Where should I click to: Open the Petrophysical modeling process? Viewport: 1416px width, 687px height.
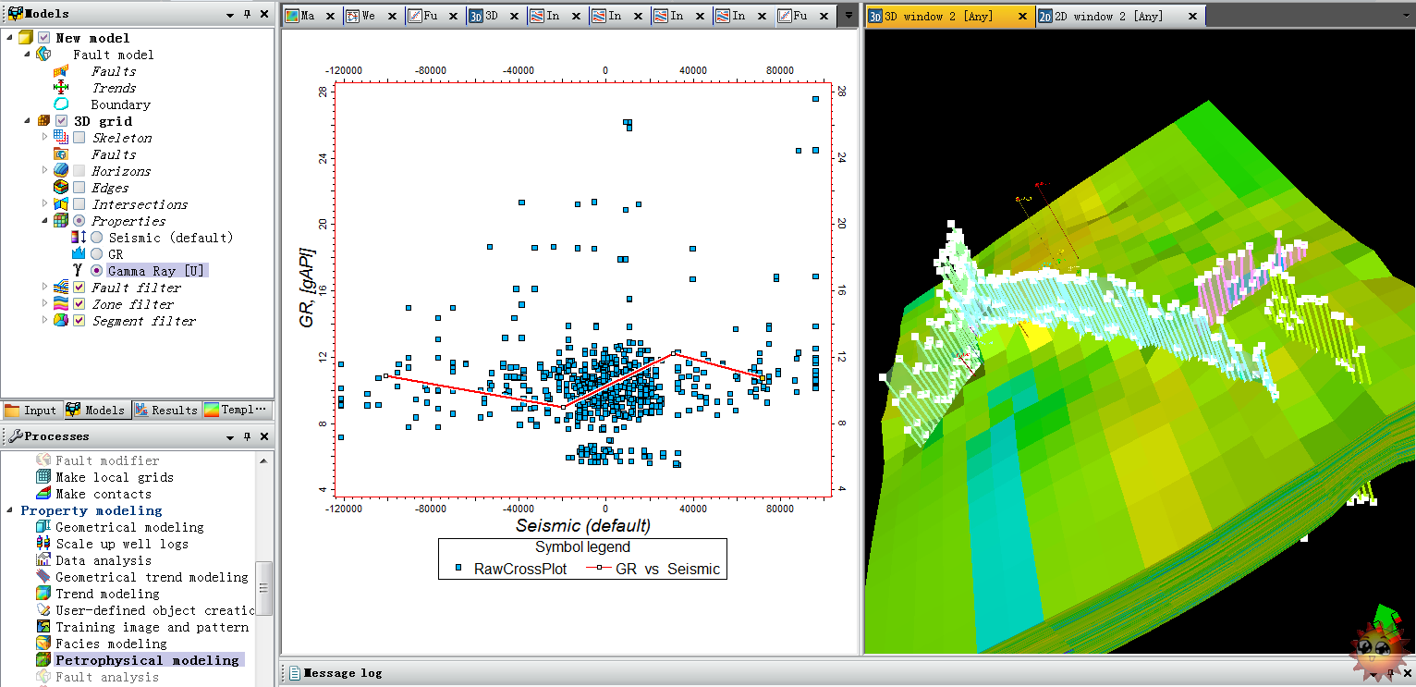(147, 660)
